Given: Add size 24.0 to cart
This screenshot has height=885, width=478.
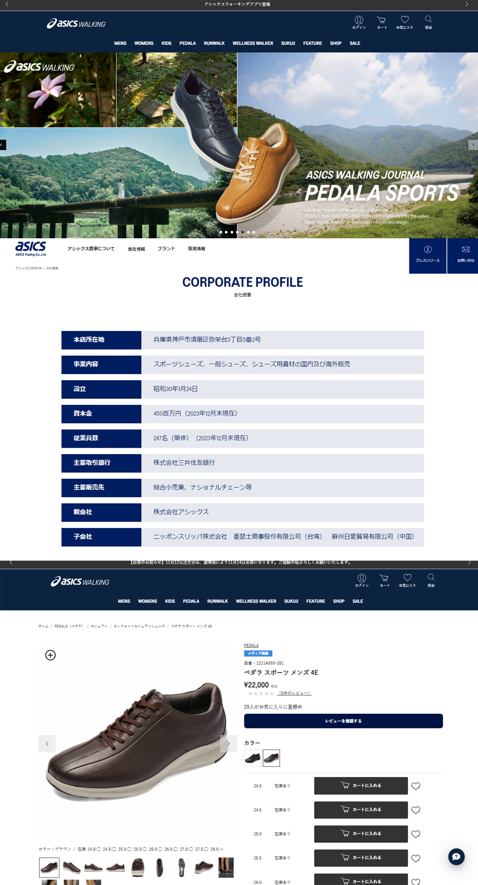Looking at the screenshot, I should click(x=361, y=786).
